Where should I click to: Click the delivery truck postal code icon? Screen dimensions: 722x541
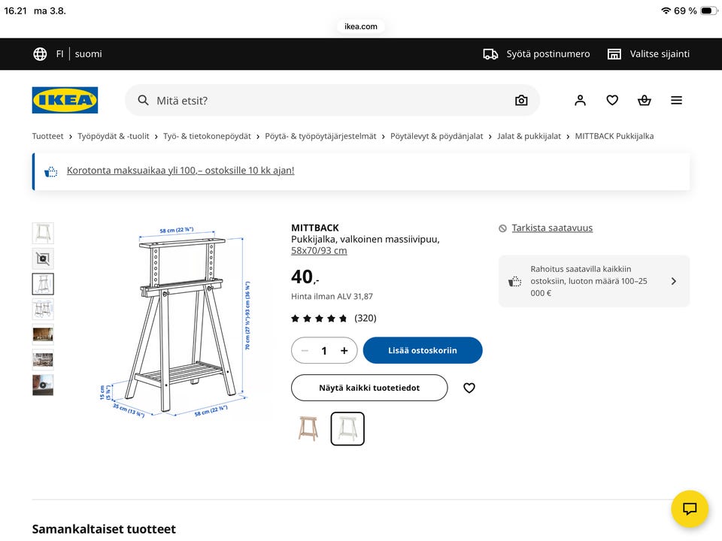(490, 54)
